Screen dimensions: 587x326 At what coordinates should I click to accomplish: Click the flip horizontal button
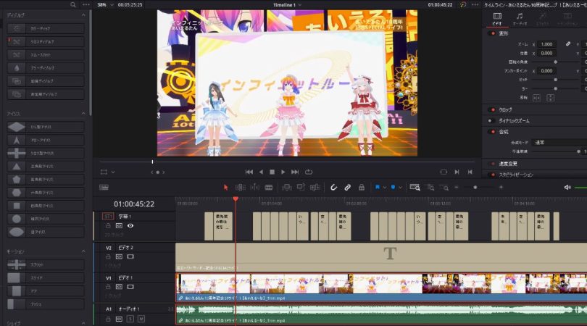pos(536,98)
